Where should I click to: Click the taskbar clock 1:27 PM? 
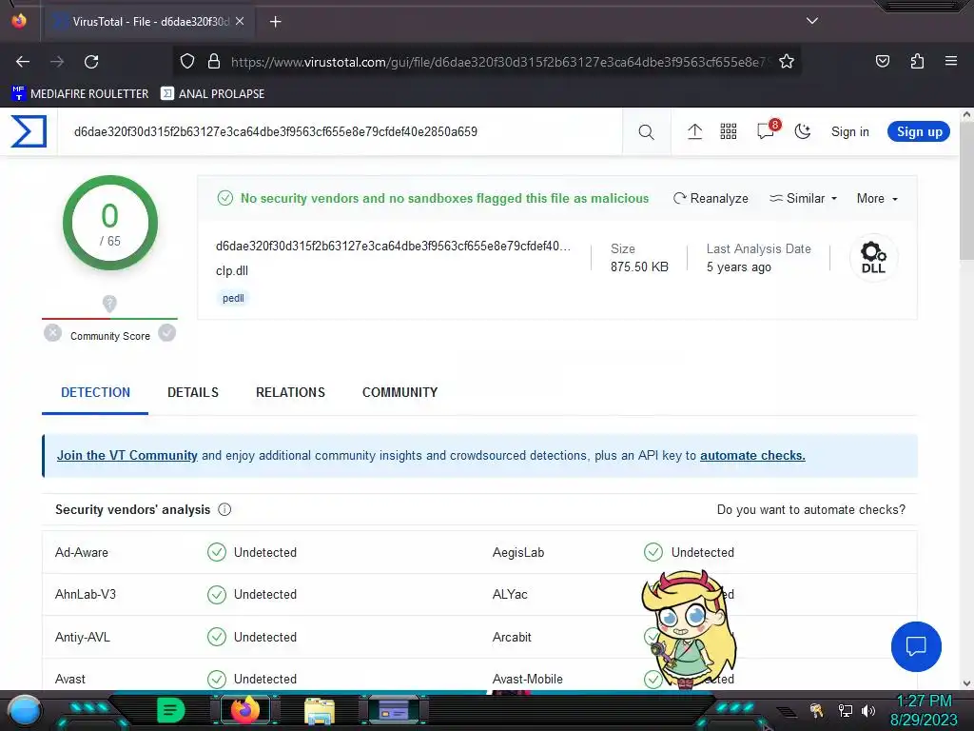click(924, 701)
